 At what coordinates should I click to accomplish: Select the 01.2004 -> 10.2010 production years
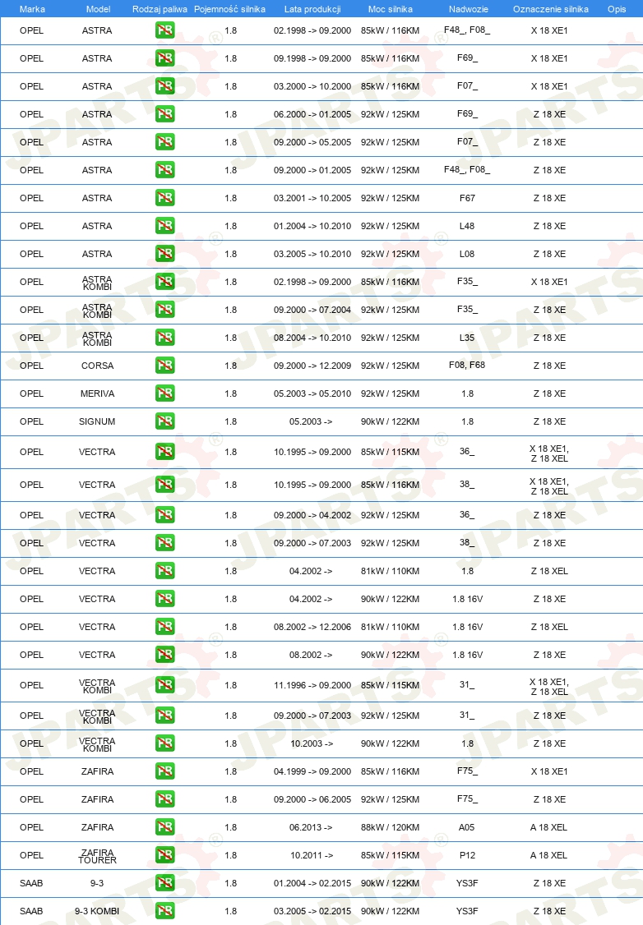click(x=312, y=226)
